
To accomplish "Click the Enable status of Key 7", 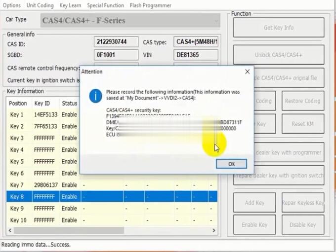I will [69, 185].
